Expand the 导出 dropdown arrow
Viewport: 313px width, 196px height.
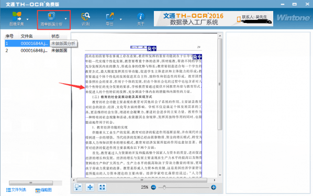[x=121, y=19]
